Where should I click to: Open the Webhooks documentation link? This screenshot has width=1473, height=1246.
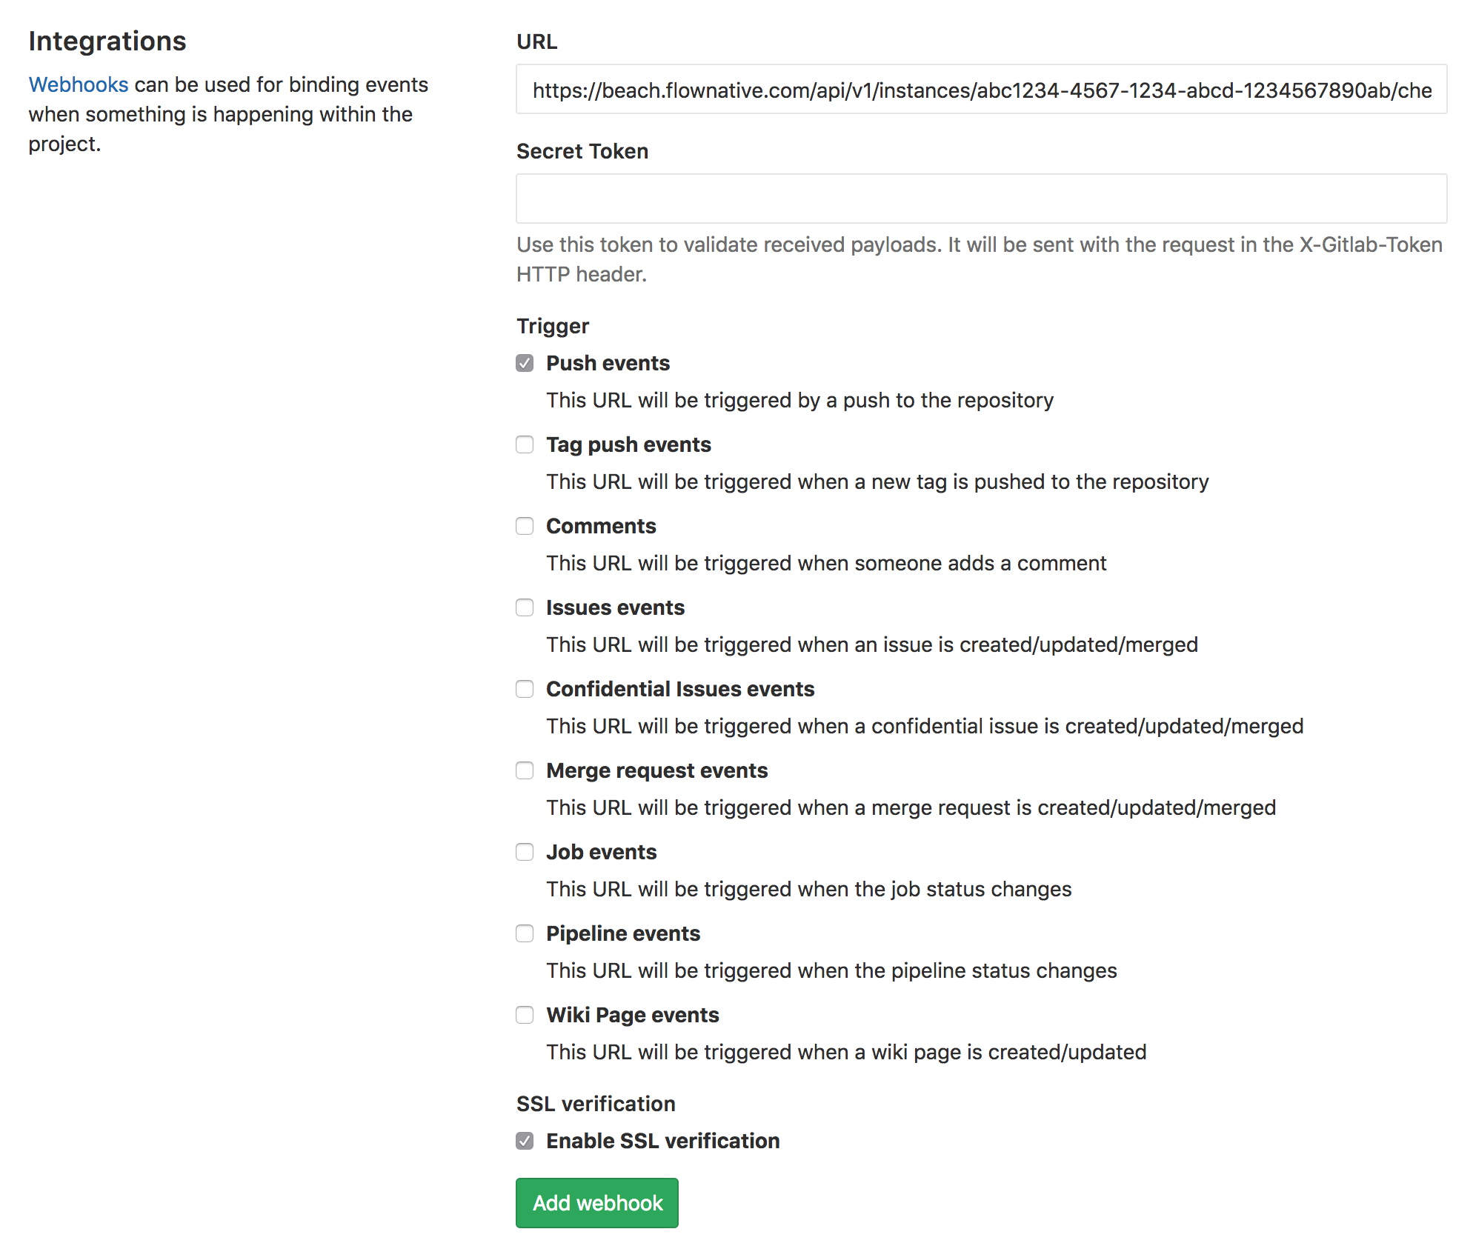pyautogui.click(x=79, y=84)
